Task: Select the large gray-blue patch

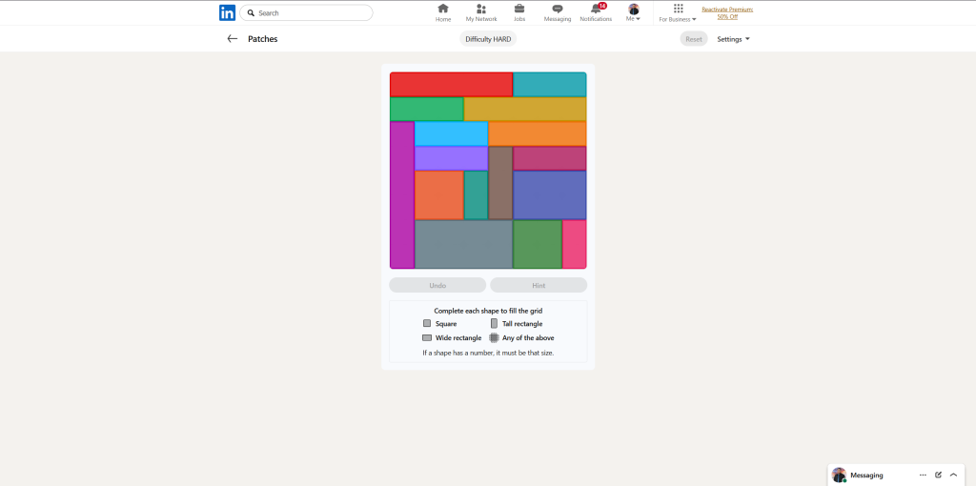Action: click(464, 244)
